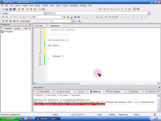Click the editor scroll right arrow
Image resolution: width=161 pixels, height=121 pixels.
click(159, 83)
